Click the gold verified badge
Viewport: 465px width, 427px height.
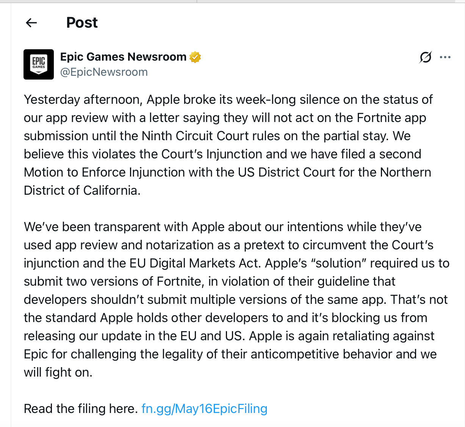click(195, 57)
